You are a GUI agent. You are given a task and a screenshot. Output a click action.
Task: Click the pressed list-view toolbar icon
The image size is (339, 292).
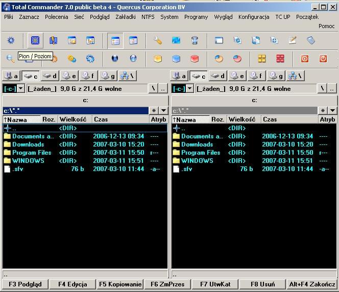(115, 41)
